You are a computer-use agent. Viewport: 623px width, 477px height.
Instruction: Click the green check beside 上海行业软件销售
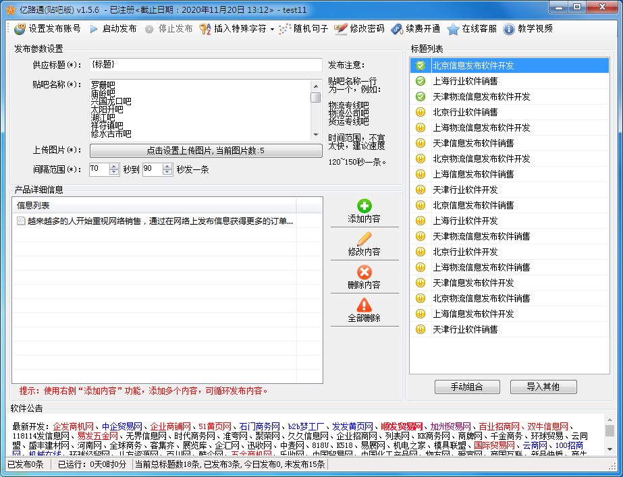pos(421,81)
